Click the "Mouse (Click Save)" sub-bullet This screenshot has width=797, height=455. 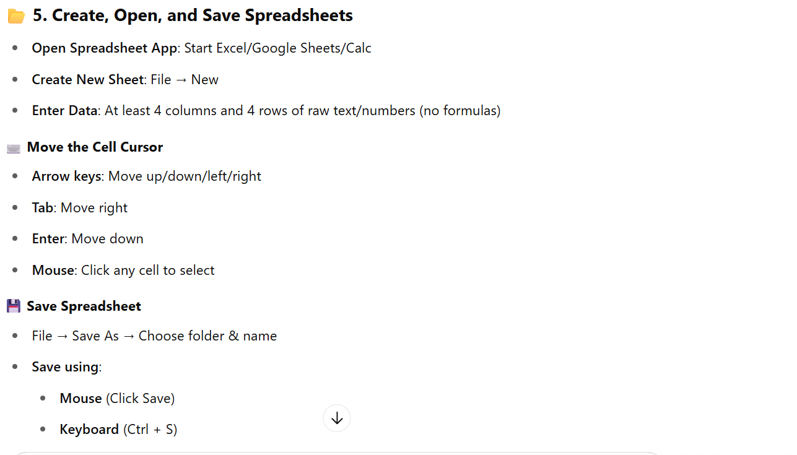click(117, 399)
